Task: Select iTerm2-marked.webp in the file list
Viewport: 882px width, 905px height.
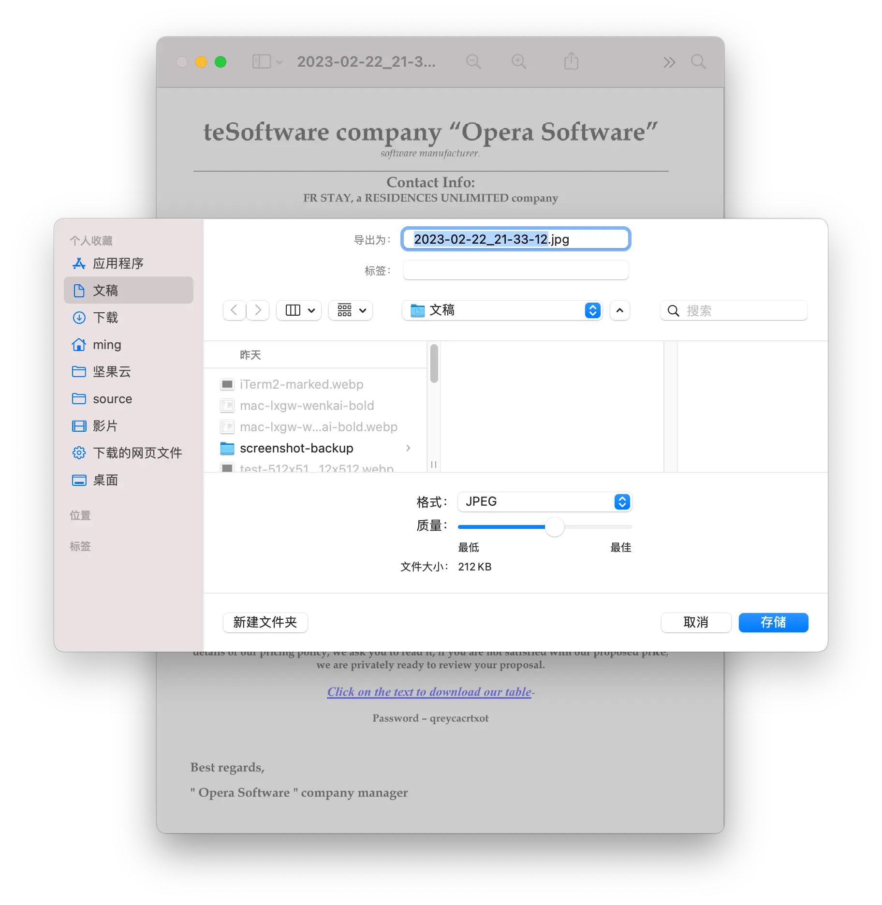Action: [315, 384]
